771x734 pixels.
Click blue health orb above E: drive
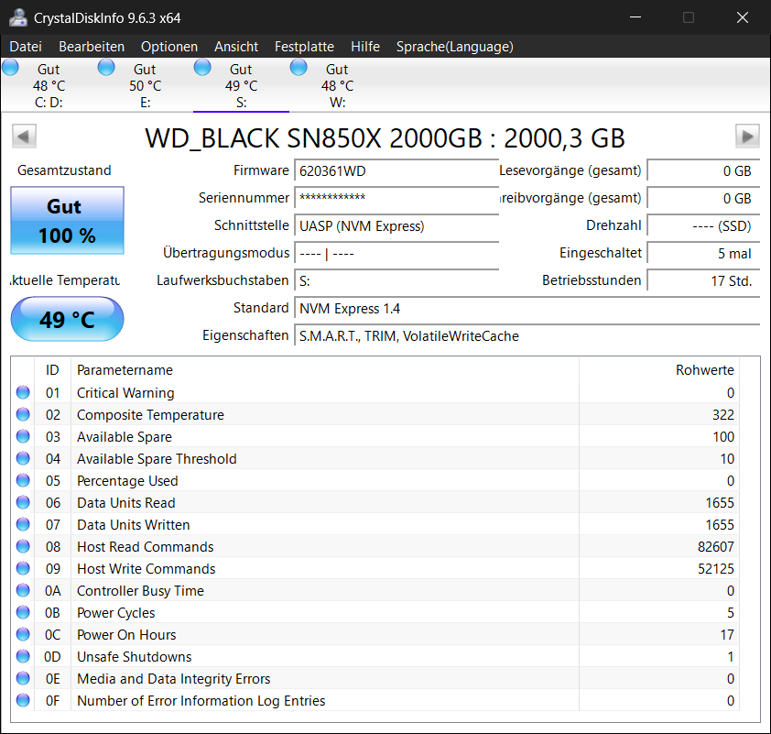pyautogui.click(x=106, y=67)
